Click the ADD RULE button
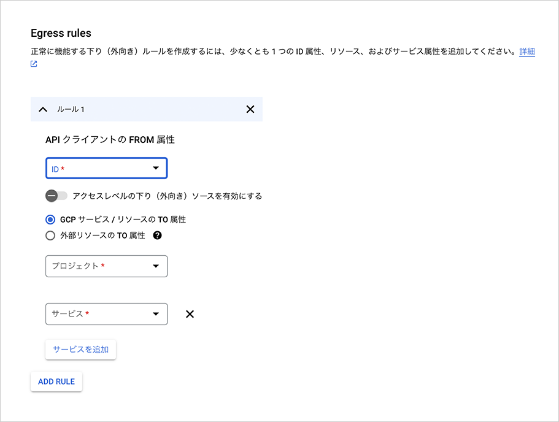 point(56,382)
